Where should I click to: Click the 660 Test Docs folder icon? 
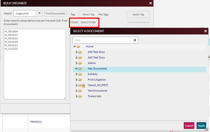coord(80,58)
